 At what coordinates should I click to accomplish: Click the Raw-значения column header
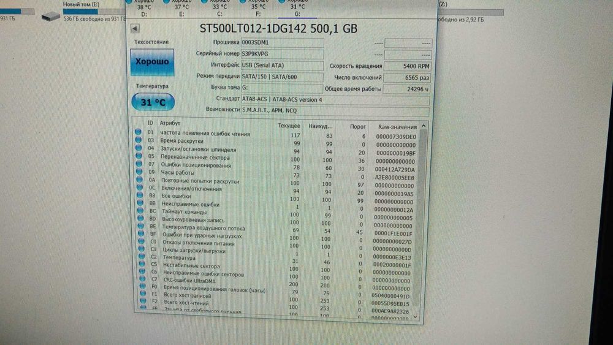(x=397, y=127)
